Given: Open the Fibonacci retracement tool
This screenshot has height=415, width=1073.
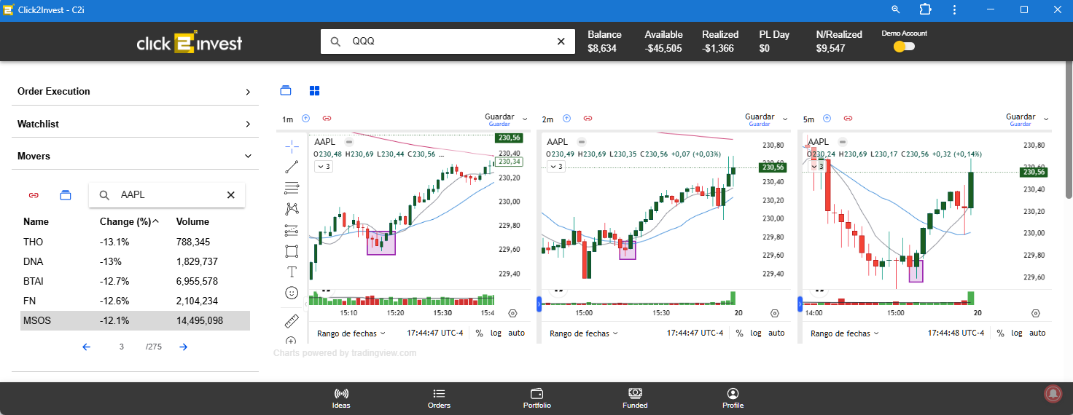Looking at the screenshot, I should click(292, 188).
